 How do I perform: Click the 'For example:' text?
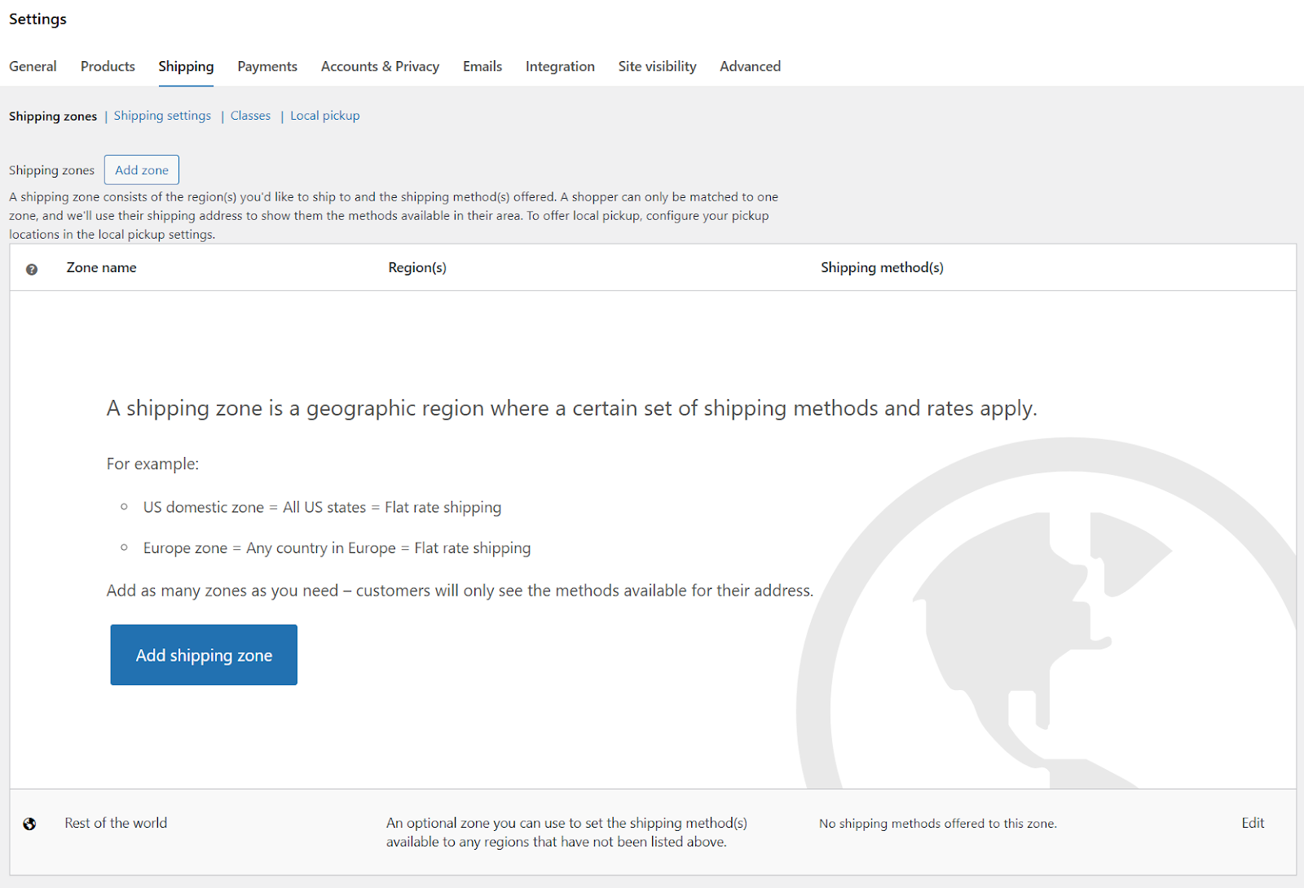tap(152, 464)
